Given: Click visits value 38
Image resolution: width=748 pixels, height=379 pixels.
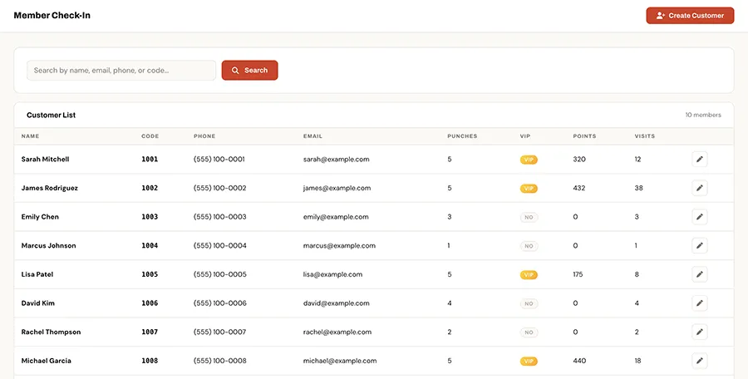Looking at the screenshot, I should click(639, 188).
